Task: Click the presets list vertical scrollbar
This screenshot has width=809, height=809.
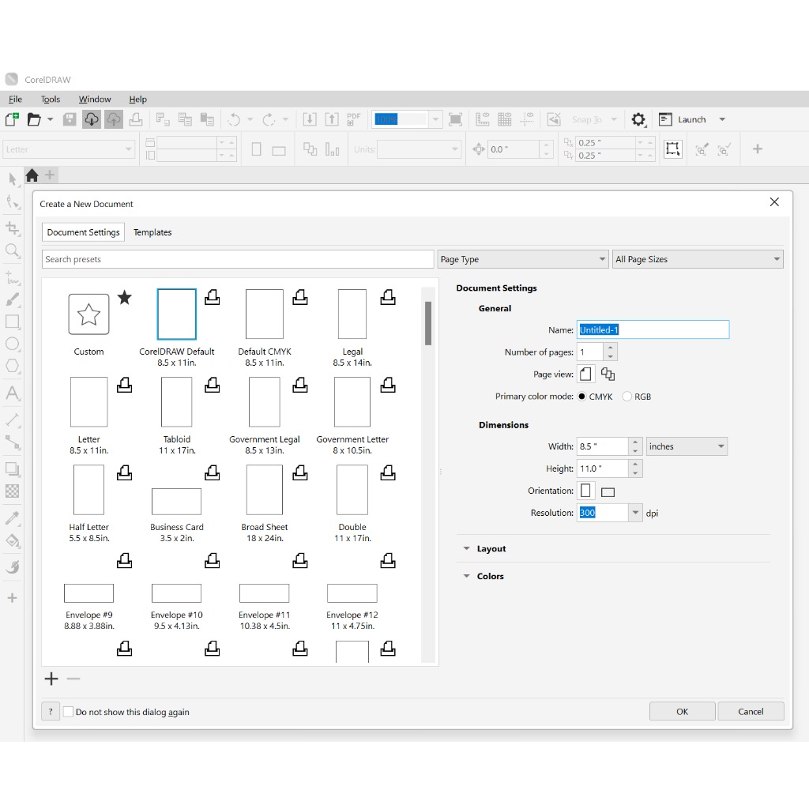Action: coord(428,324)
